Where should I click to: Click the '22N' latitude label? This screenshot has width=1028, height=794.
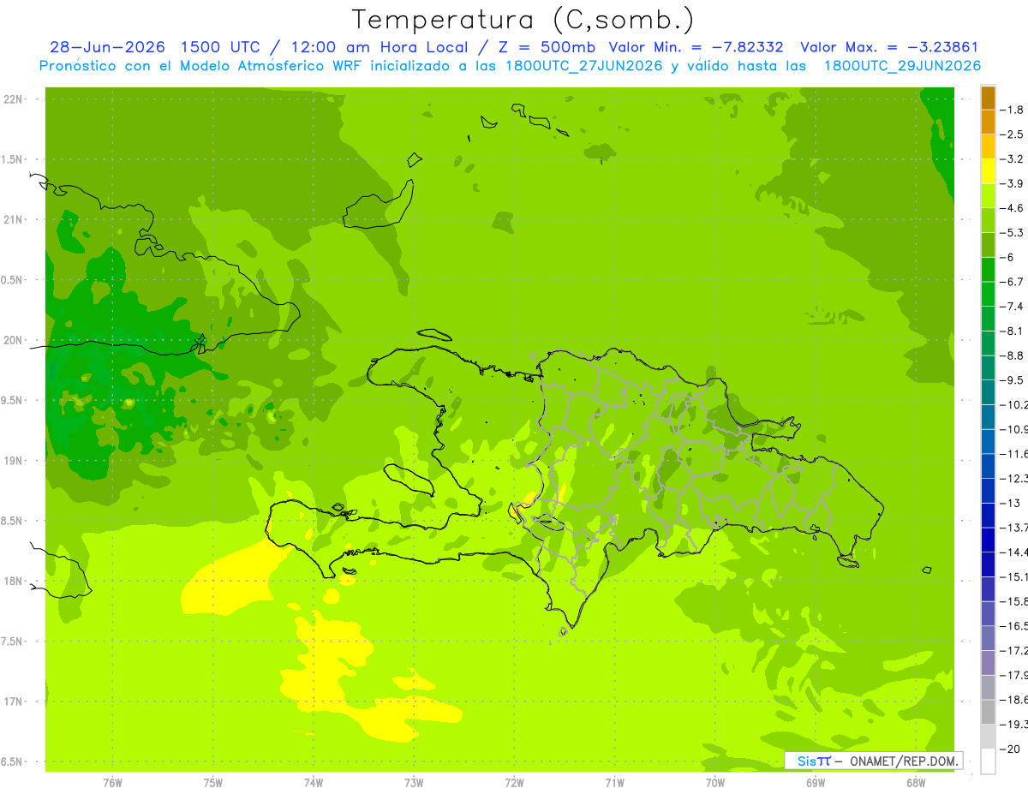[x=13, y=99]
